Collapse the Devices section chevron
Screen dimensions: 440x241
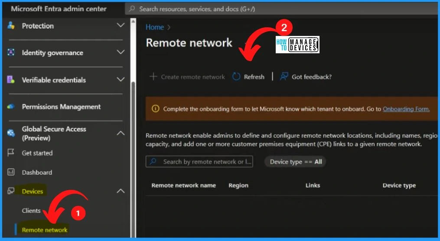click(121, 191)
